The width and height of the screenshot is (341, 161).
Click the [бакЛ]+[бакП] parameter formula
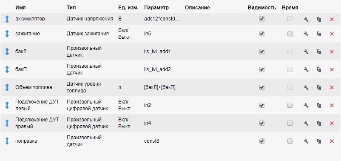pos(159,87)
